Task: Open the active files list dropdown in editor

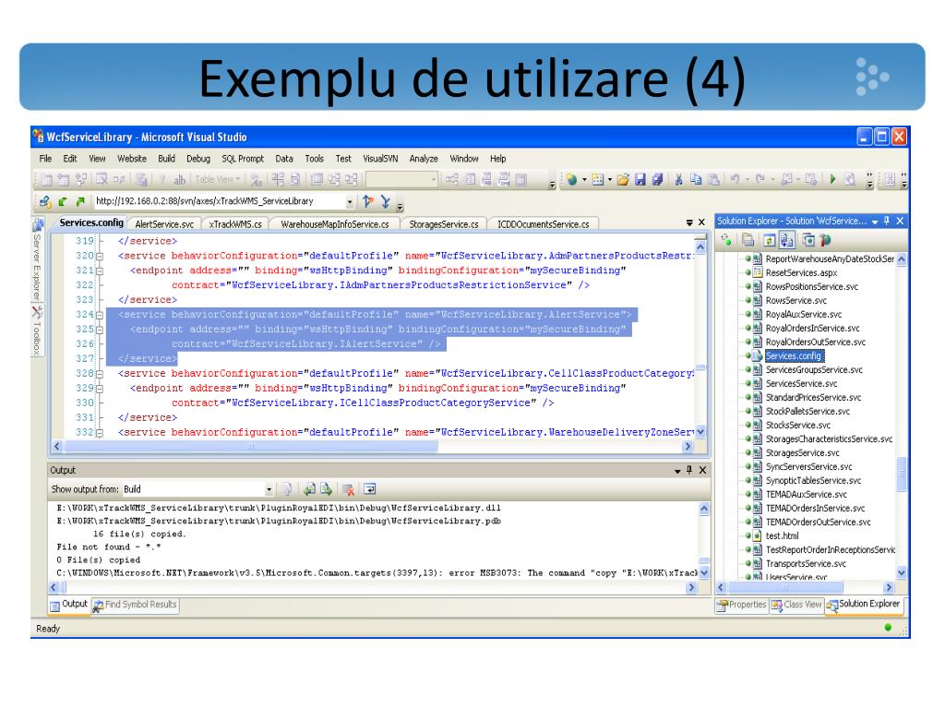Action: 689,223
